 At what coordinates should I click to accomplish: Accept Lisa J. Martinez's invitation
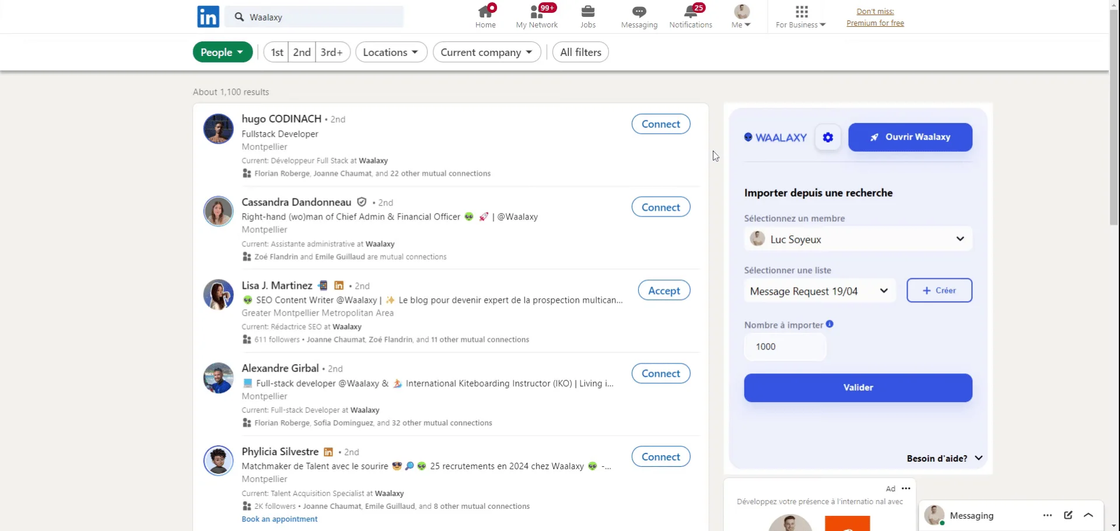click(664, 291)
